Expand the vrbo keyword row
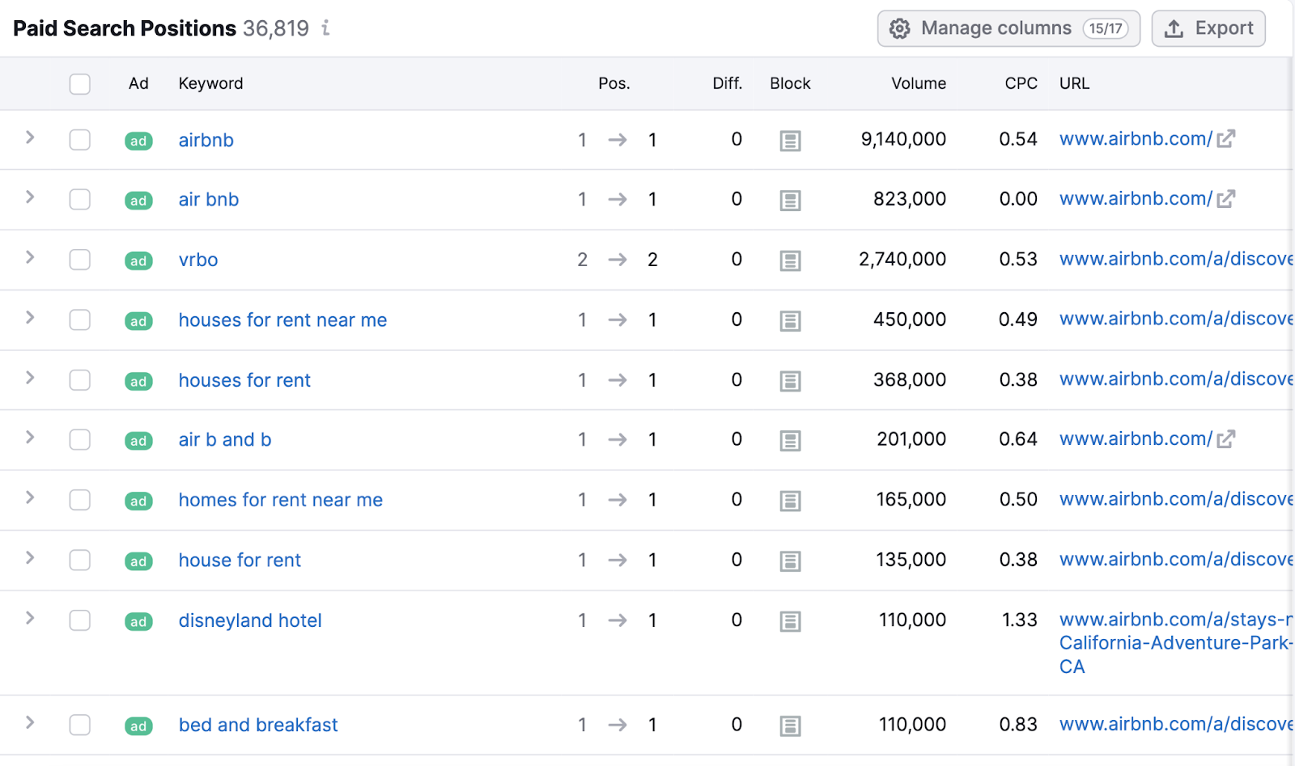This screenshot has height=766, width=1295. (x=30, y=257)
